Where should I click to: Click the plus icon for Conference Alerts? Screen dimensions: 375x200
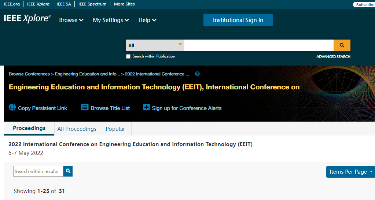pos(146,108)
